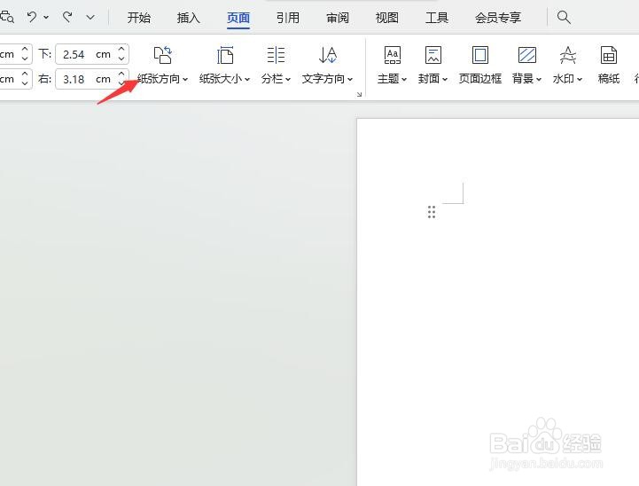Open the undo history dropdown arrow
This screenshot has height=486, width=639.
tap(46, 17)
